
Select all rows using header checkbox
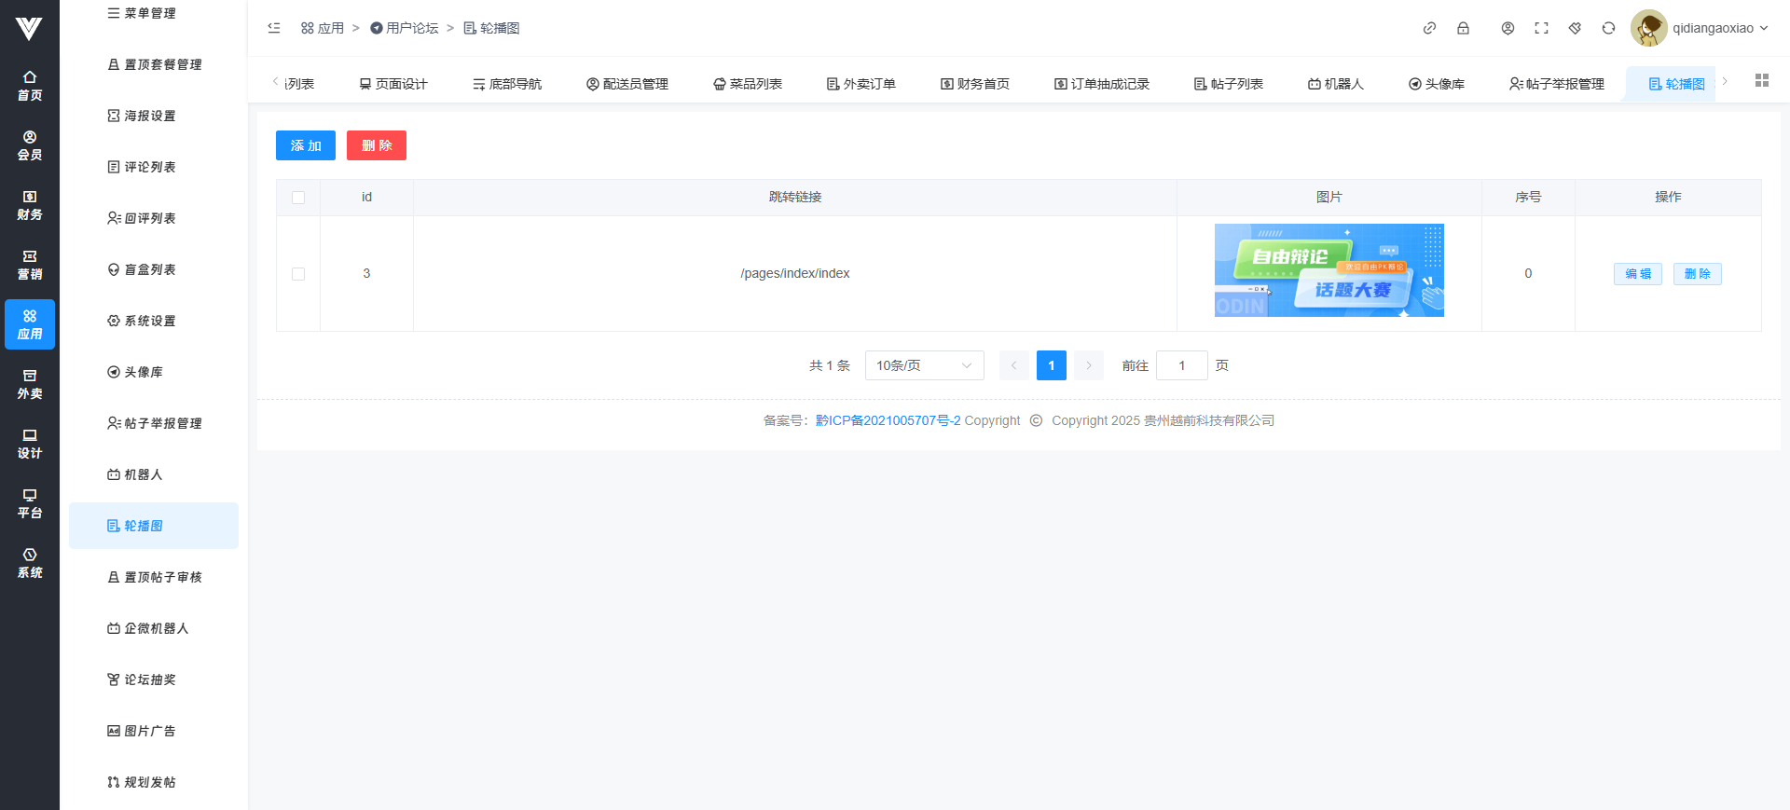[x=298, y=198]
